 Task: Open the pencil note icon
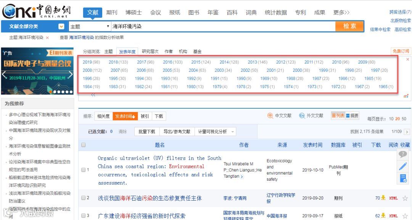403,166
